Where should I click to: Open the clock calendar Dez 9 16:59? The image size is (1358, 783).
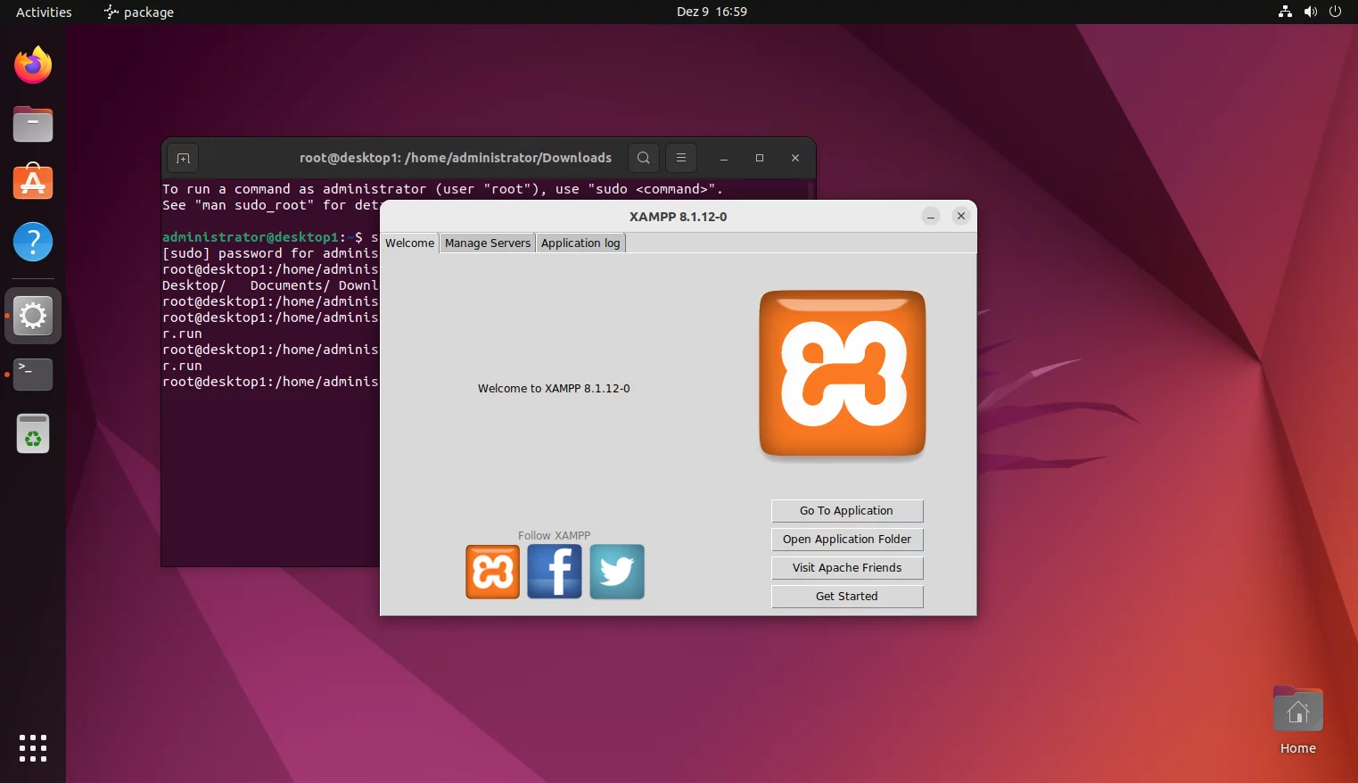point(712,12)
